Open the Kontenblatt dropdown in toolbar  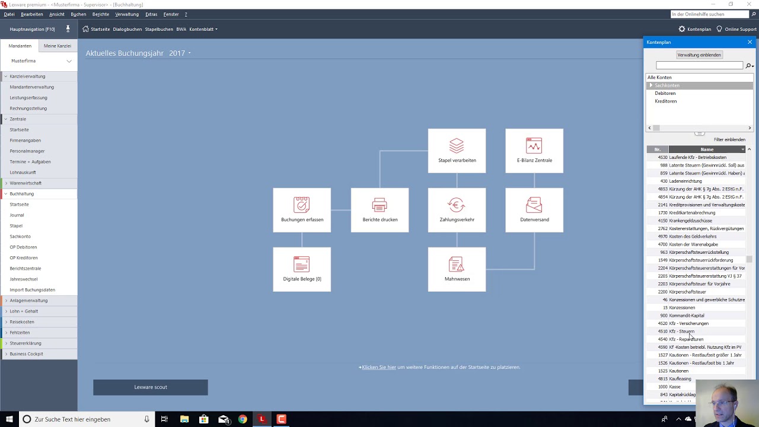pyautogui.click(x=203, y=29)
